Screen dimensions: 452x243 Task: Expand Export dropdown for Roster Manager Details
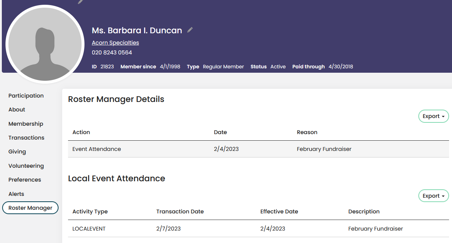point(433,116)
